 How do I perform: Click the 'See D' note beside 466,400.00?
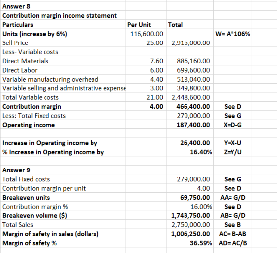(232, 107)
